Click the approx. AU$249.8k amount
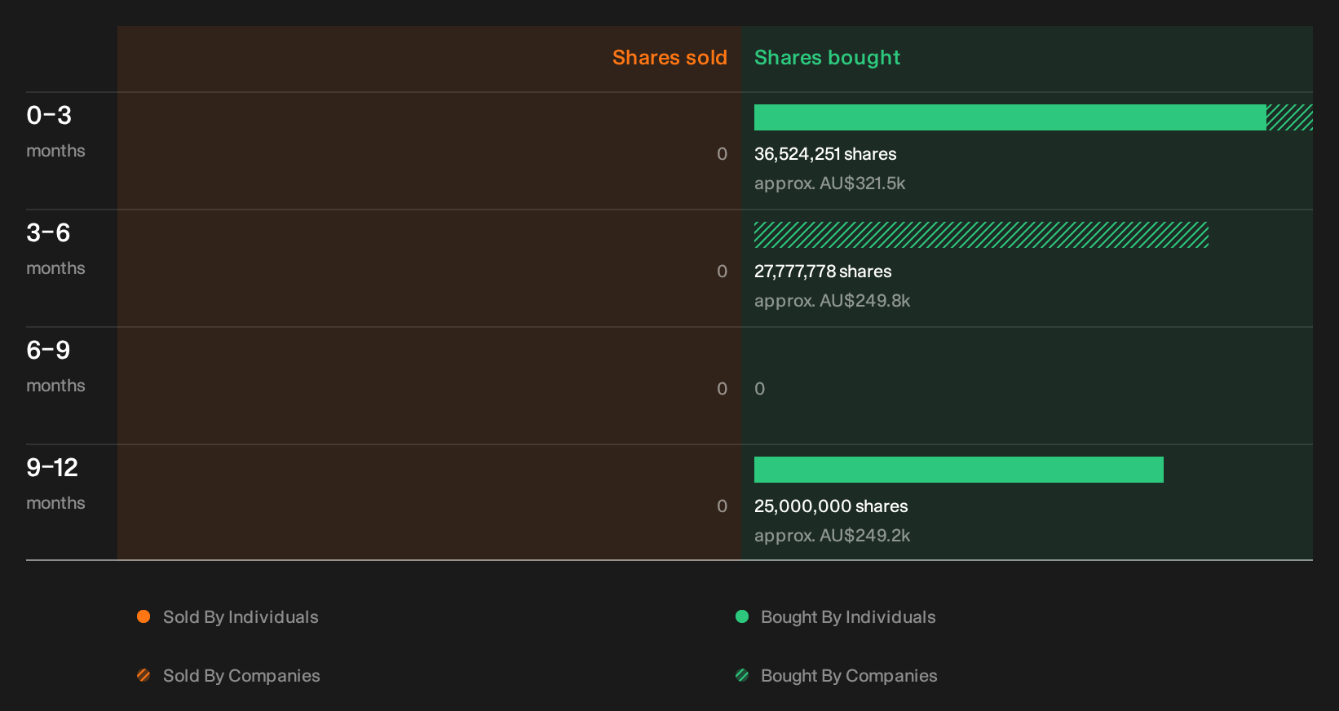 coord(833,301)
